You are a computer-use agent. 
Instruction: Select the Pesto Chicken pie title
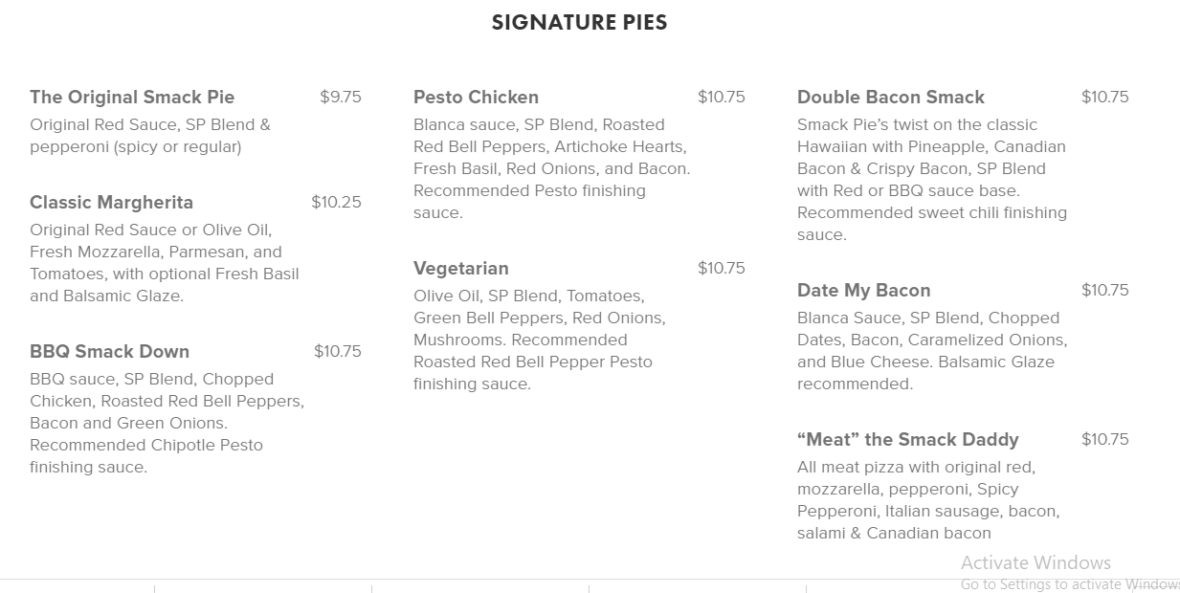(476, 97)
